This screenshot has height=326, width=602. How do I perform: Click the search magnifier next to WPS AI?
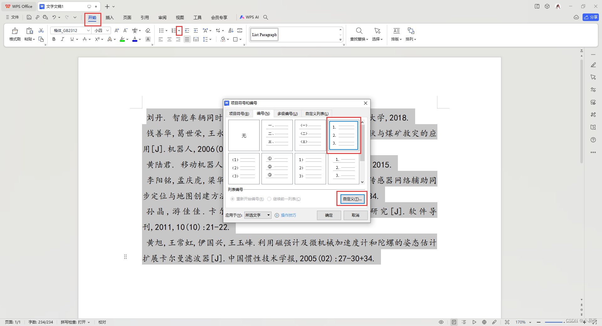(266, 17)
